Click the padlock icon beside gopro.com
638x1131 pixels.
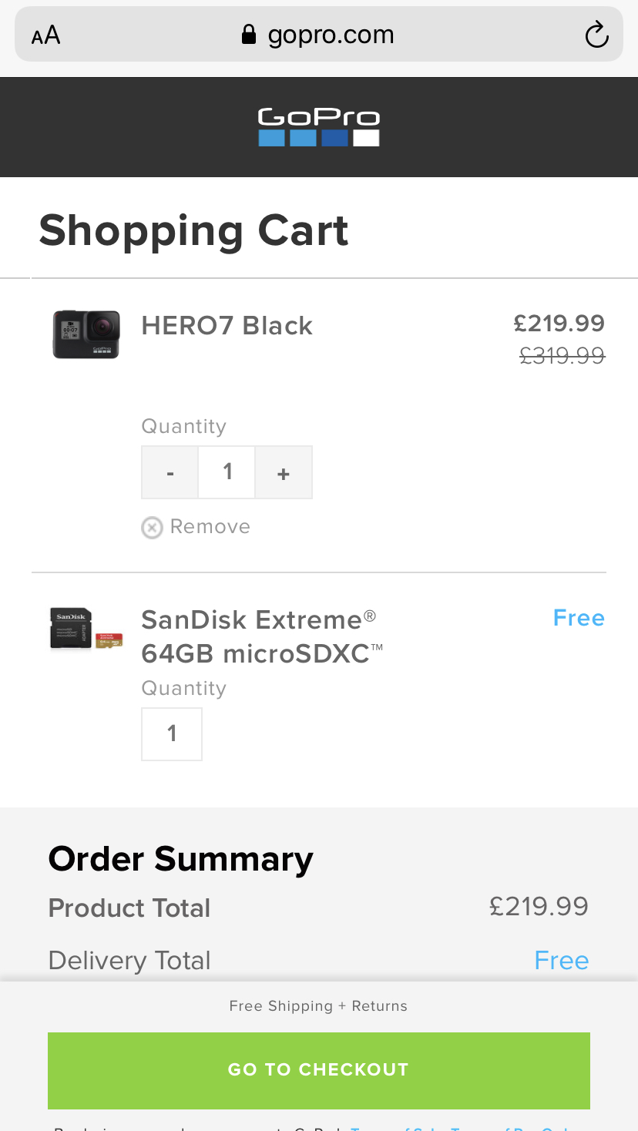coord(249,35)
